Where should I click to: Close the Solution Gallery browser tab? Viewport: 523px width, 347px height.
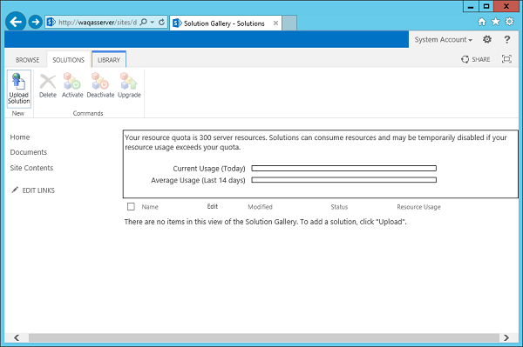click(275, 23)
